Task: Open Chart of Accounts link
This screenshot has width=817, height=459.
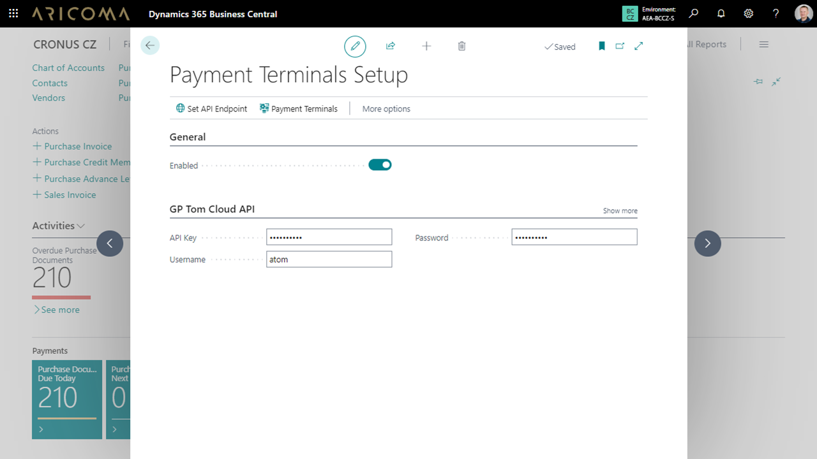Action: tap(68, 68)
